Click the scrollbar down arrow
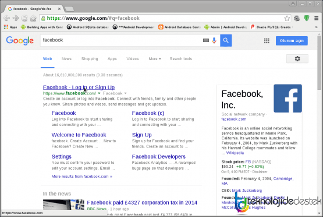This screenshot has width=323, height=217. (319, 213)
